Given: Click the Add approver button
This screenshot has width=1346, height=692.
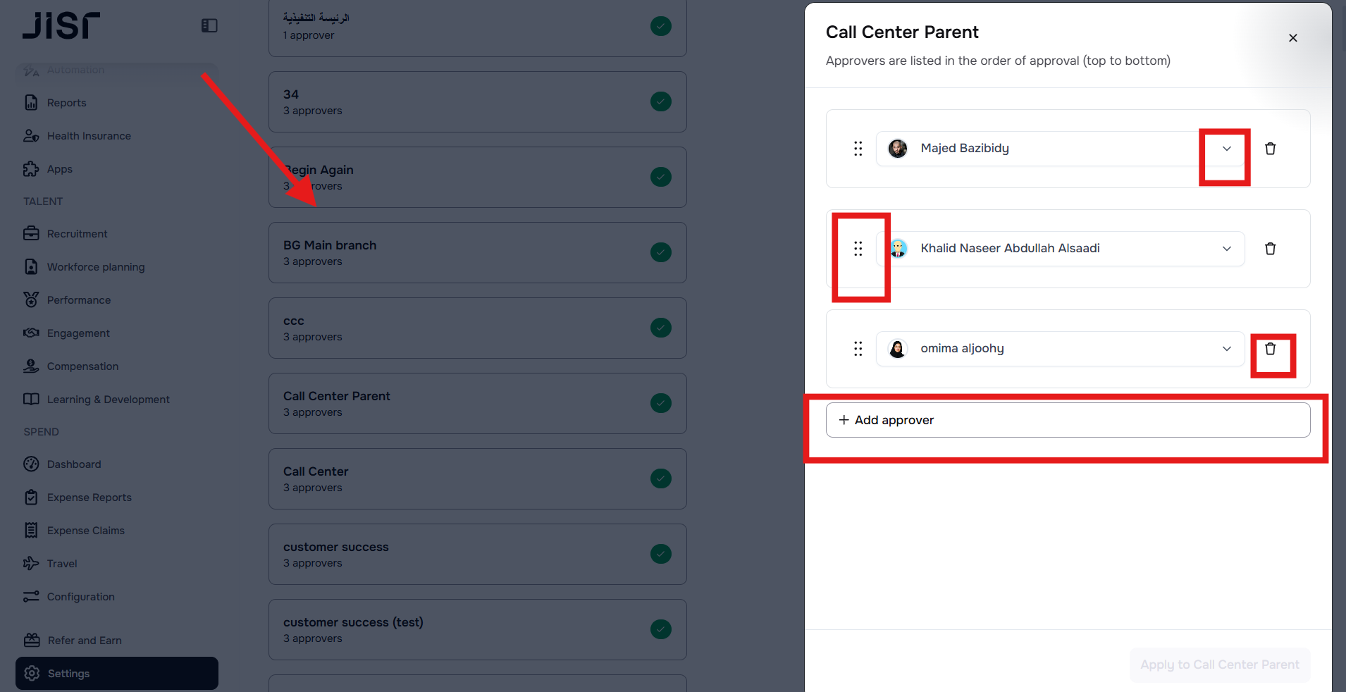Looking at the screenshot, I should tap(1067, 420).
